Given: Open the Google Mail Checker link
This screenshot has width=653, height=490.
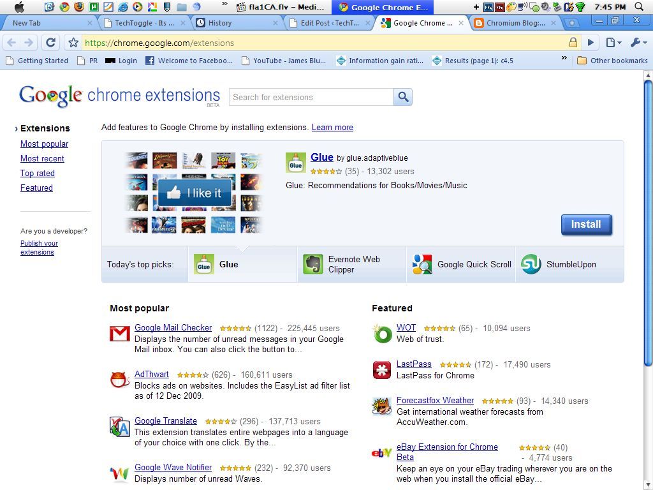Looking at the screenshot, I should pos(173,327).
